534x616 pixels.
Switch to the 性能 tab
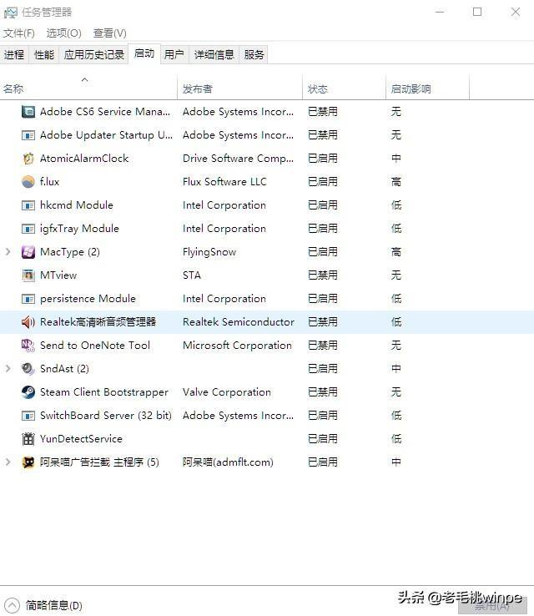44,54
